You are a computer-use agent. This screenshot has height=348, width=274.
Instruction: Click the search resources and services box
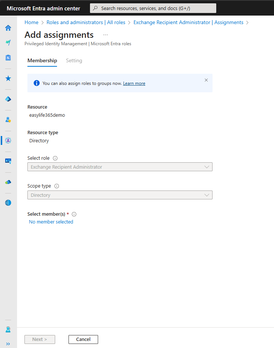pyautogui.click(x=153, y=8)
